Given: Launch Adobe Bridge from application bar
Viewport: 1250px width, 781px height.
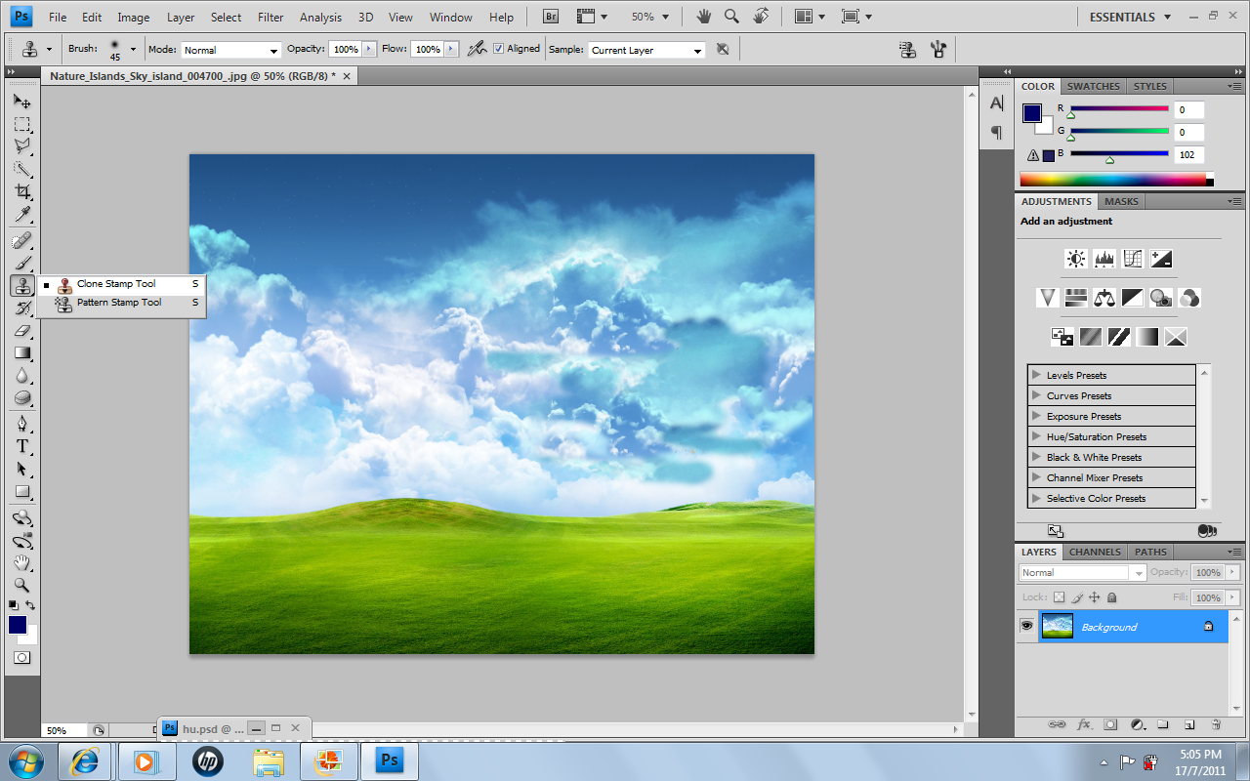Looking at the screenshot, I should coord(550,17).
